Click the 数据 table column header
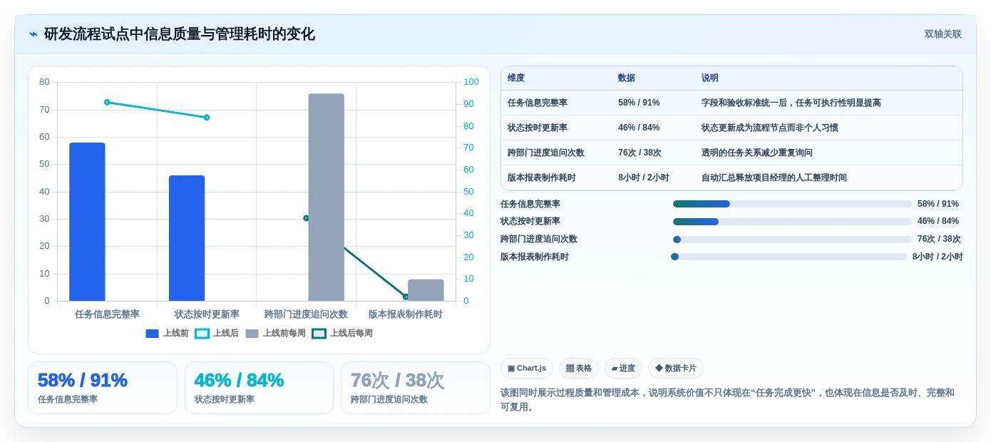Screen dimensions: 991x442 click(x=627, y=78)
